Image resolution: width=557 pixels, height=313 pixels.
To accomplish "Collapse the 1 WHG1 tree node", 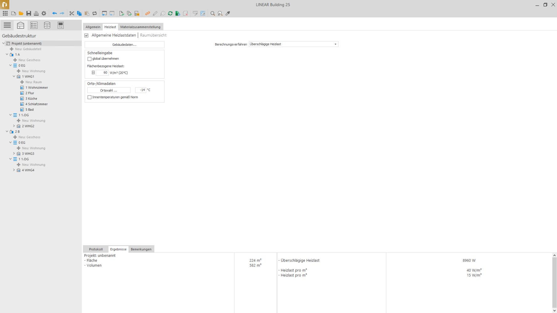I will (14, 76).
